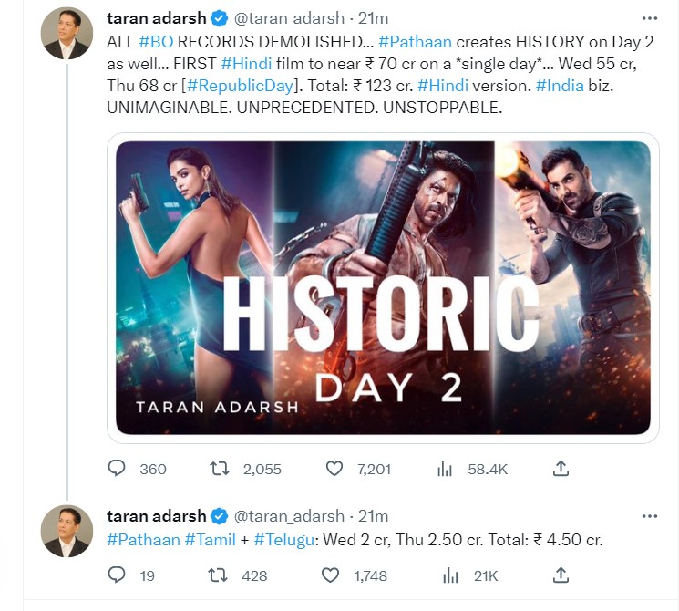Open taran adarsh profile picture on first tweet

click(67, 34)
